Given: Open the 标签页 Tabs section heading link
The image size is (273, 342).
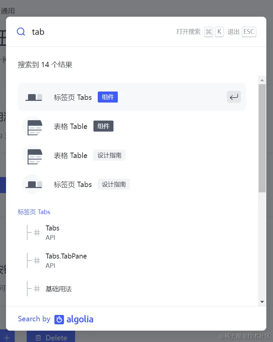Looking at the screenshot, I should click(34, 212).
